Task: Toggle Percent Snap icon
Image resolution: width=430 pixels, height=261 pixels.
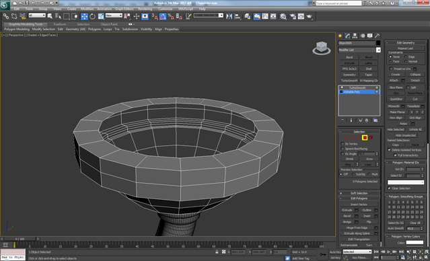Action: pos(171,16)
